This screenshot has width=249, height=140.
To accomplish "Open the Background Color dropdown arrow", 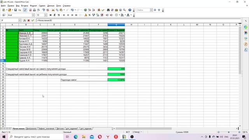I will click(125, 15).
